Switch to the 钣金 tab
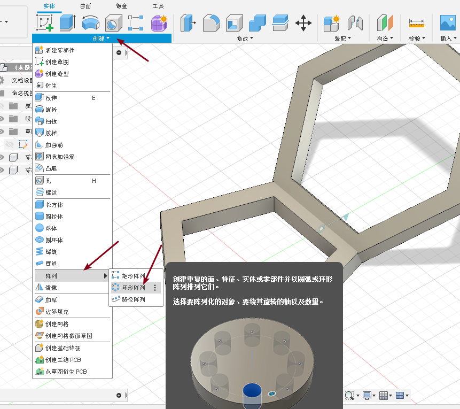 (121, 6)
